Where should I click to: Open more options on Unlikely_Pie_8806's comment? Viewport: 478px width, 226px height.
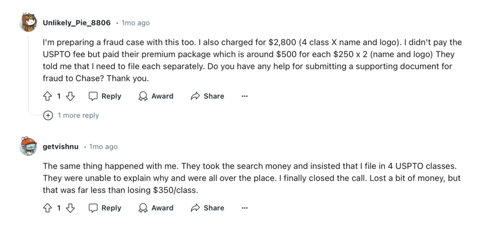click(244, 96)
